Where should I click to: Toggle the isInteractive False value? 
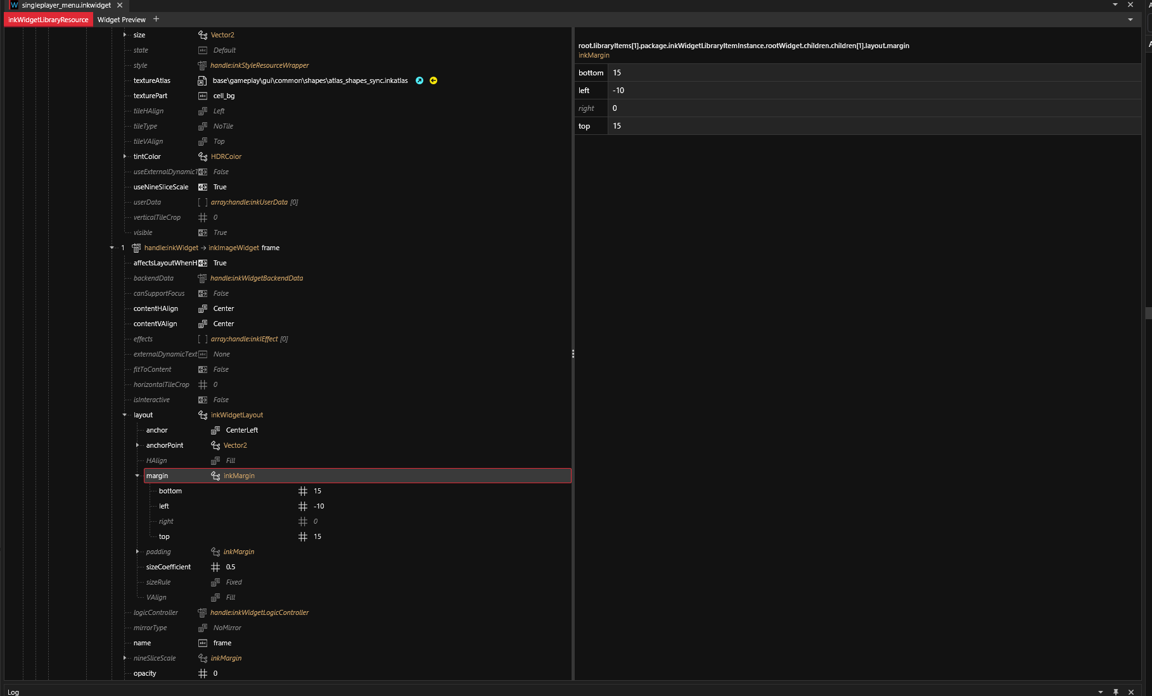[221, 400]
